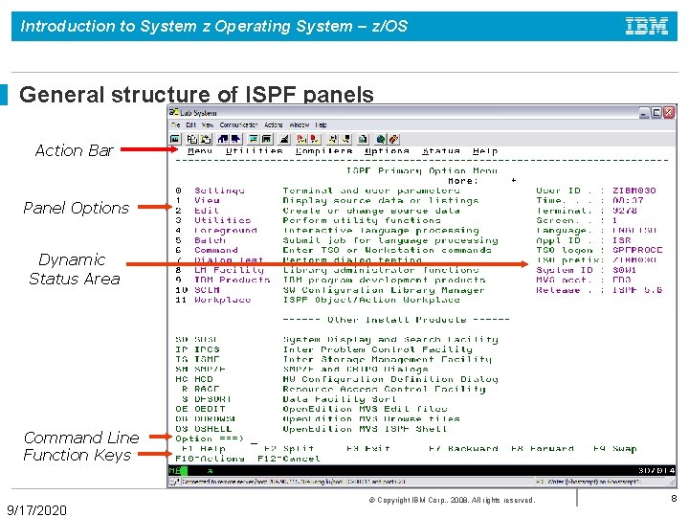Select the IS ISMF product option
The height and width of the screenshot is (517, 689).
point(197,360)
